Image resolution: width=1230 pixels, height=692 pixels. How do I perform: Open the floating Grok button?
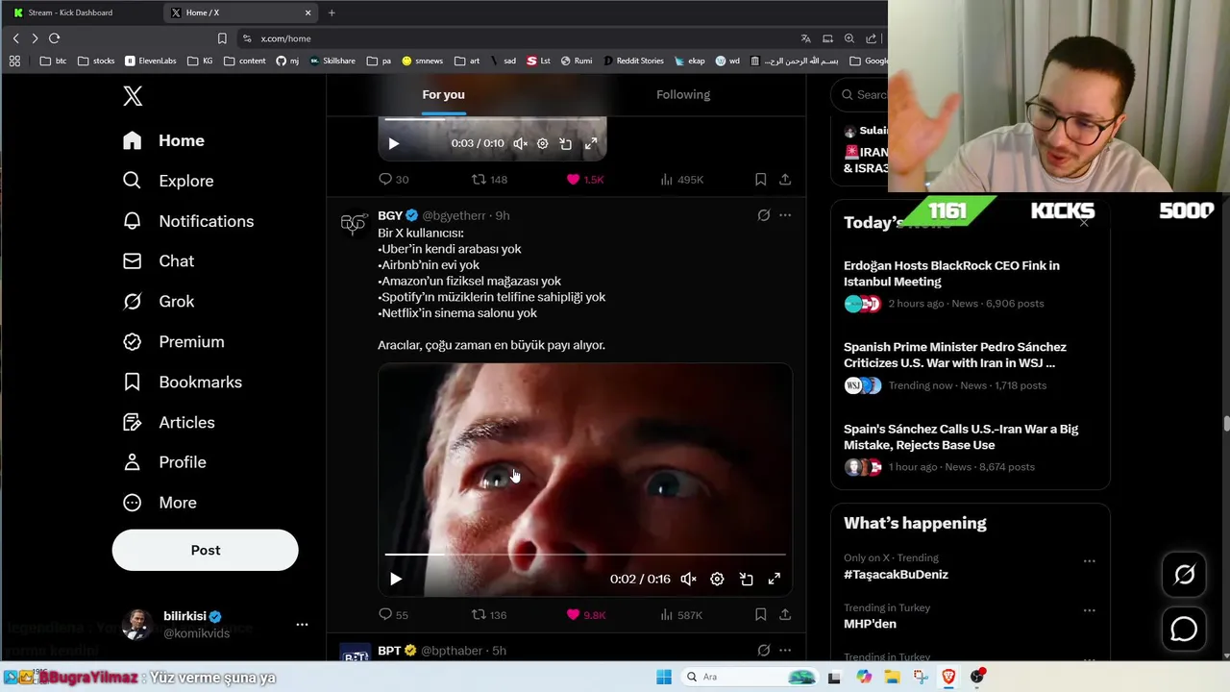click(x=1184, y=575)
